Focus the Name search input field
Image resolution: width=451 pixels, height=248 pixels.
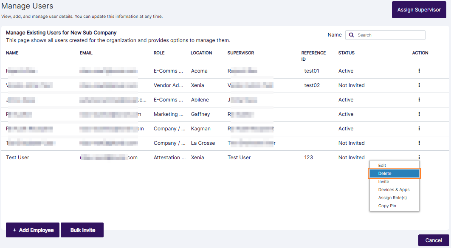(389, 35)
